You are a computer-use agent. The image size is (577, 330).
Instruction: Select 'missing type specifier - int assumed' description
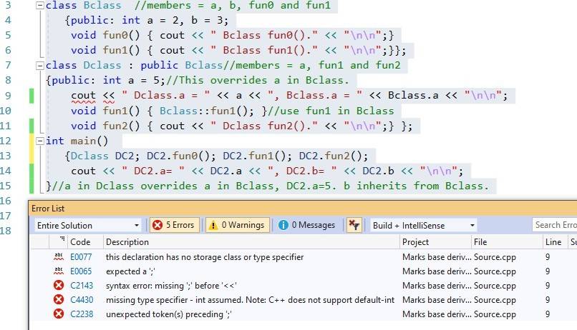(250, 300)
